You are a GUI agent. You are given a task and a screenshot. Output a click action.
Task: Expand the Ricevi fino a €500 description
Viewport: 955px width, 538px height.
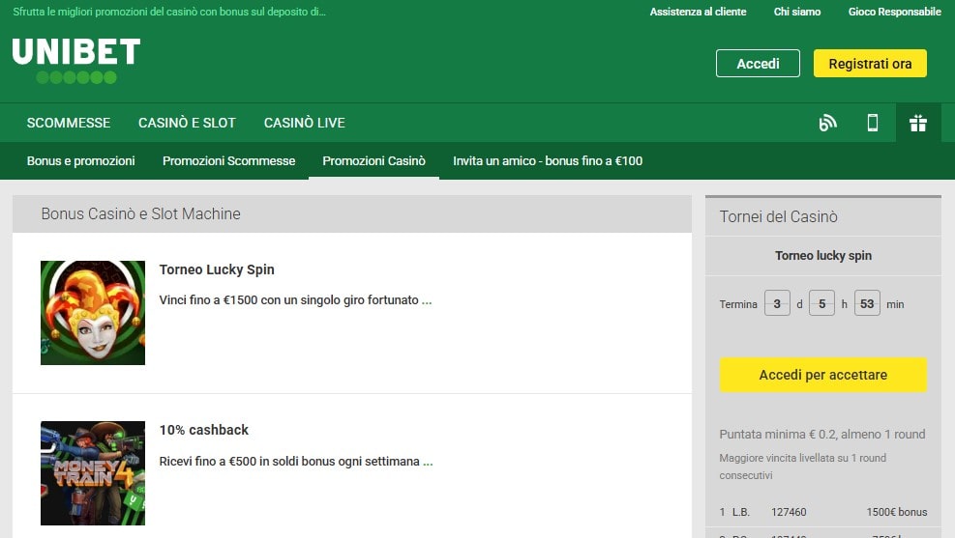click(x=296, y=462)
